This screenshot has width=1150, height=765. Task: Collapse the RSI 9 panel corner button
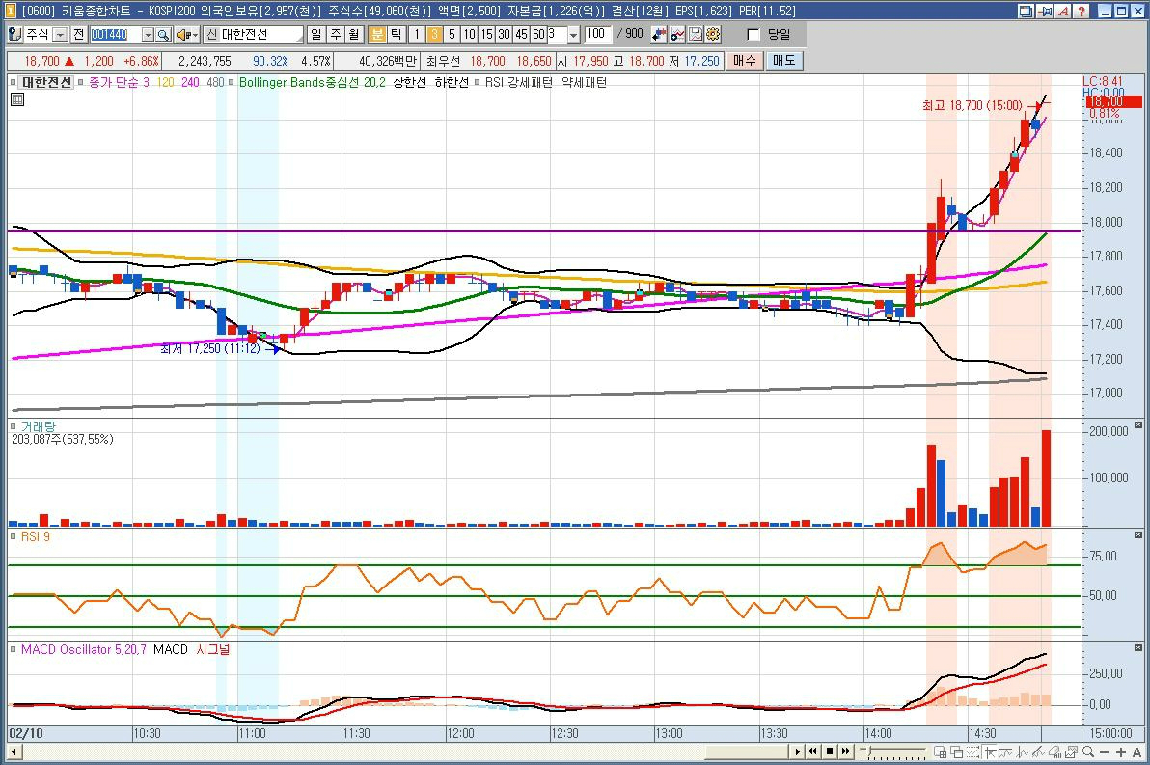pos(1138,535)
